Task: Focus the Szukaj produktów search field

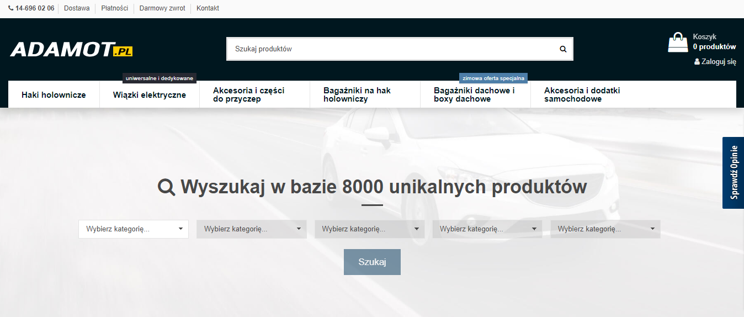Action: (386, 49)
